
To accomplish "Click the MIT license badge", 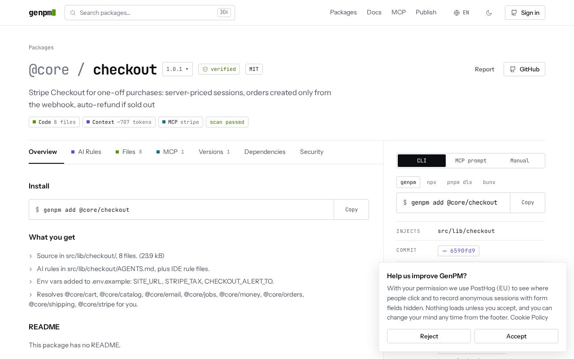I will click(x=254, y=69).
